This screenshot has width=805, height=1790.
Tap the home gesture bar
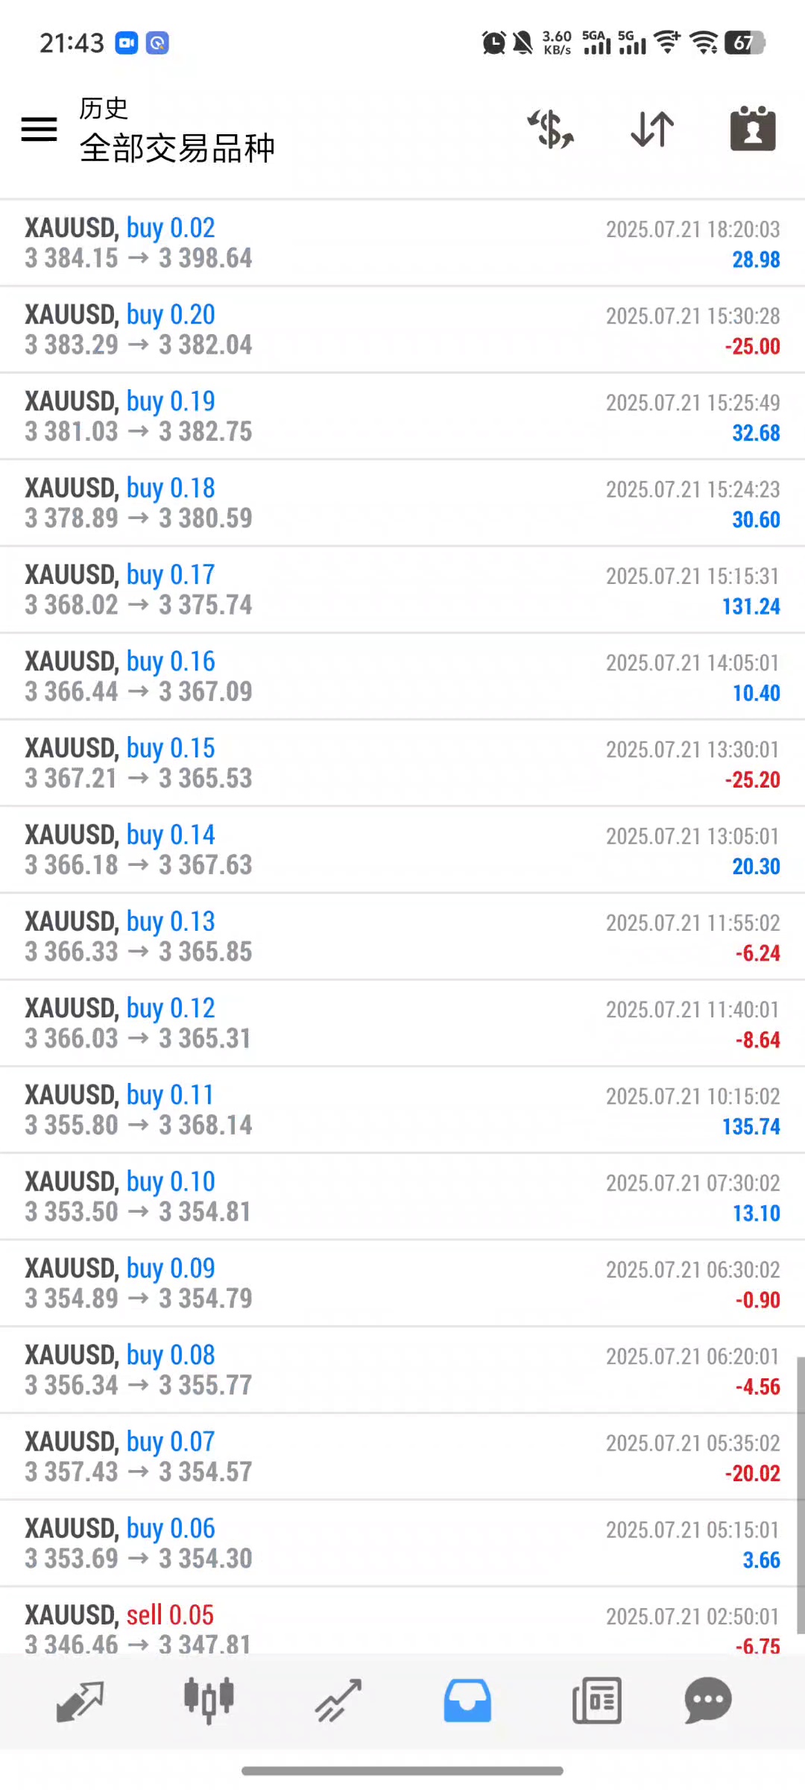click(402, 1771)
